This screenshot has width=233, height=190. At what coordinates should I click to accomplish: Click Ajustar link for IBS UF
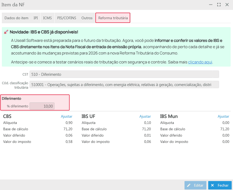click(145, 116)
